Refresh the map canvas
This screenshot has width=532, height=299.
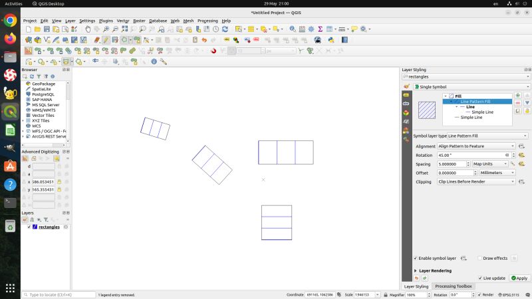225,29
